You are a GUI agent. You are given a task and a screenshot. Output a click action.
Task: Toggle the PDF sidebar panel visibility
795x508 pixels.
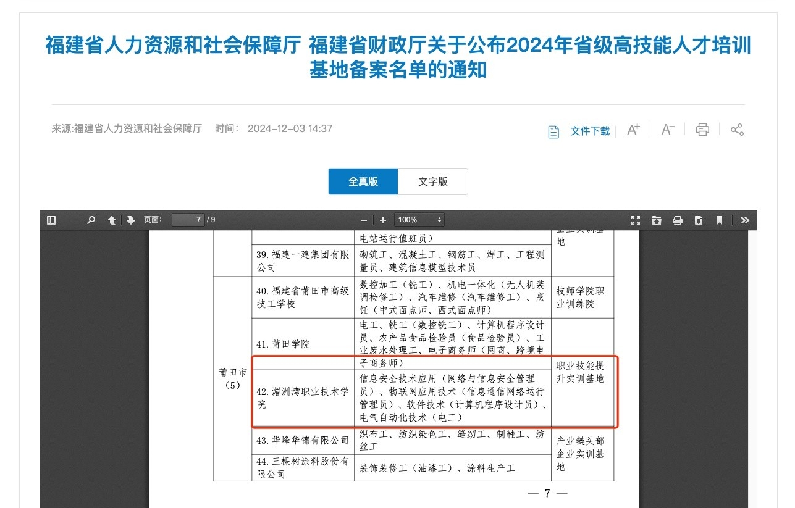[x=51, y=219]
